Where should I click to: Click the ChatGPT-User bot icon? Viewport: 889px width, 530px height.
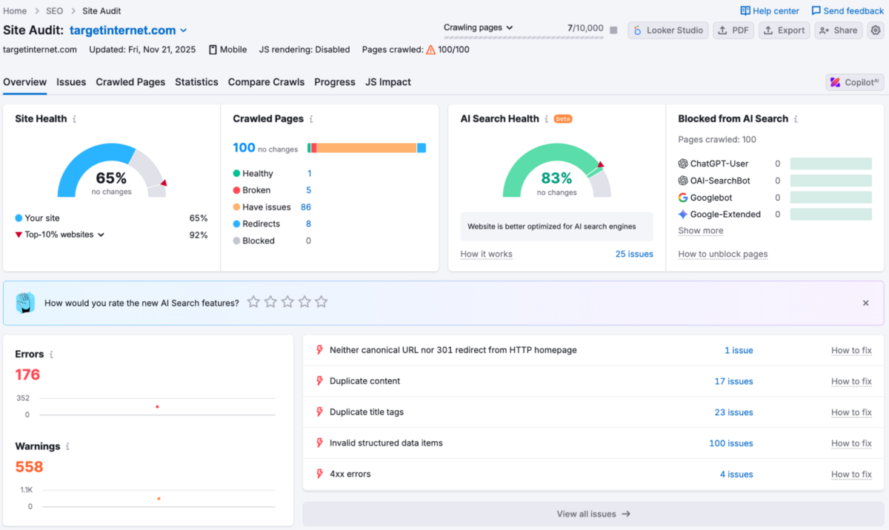(683, 164)
